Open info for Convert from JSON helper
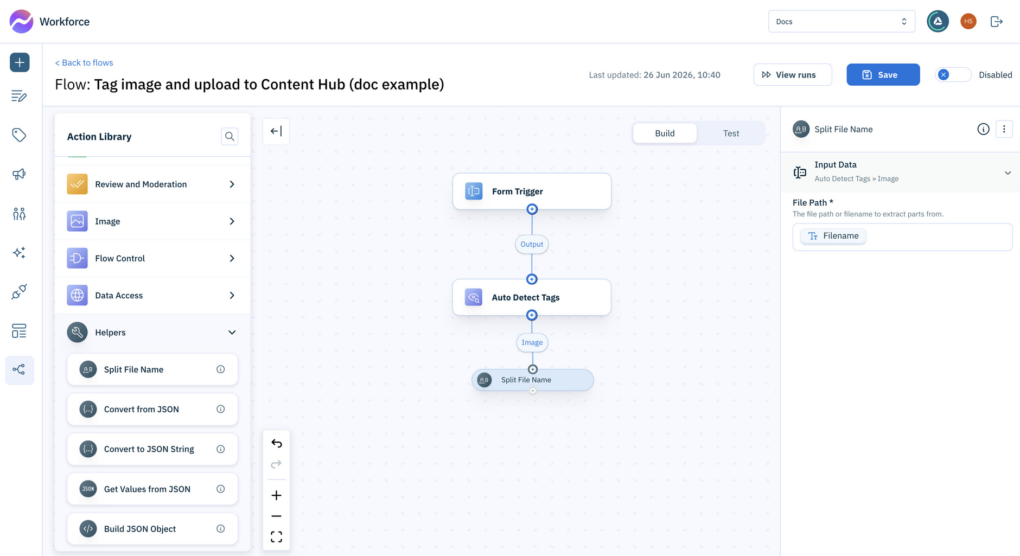Viewport: 1020px width, 556px height. [x=221, y=409]
